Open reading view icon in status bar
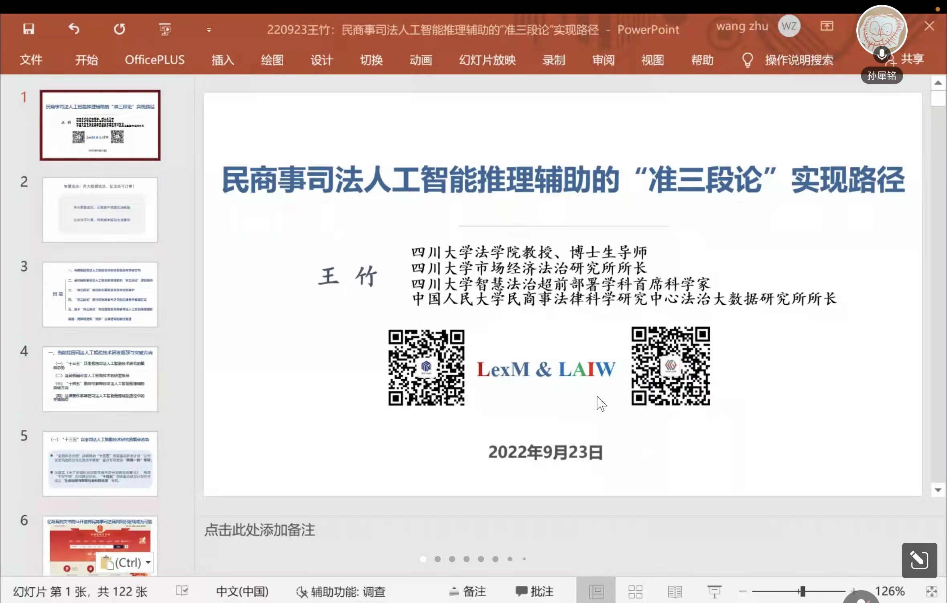947x603 pixels. point(675,591)
